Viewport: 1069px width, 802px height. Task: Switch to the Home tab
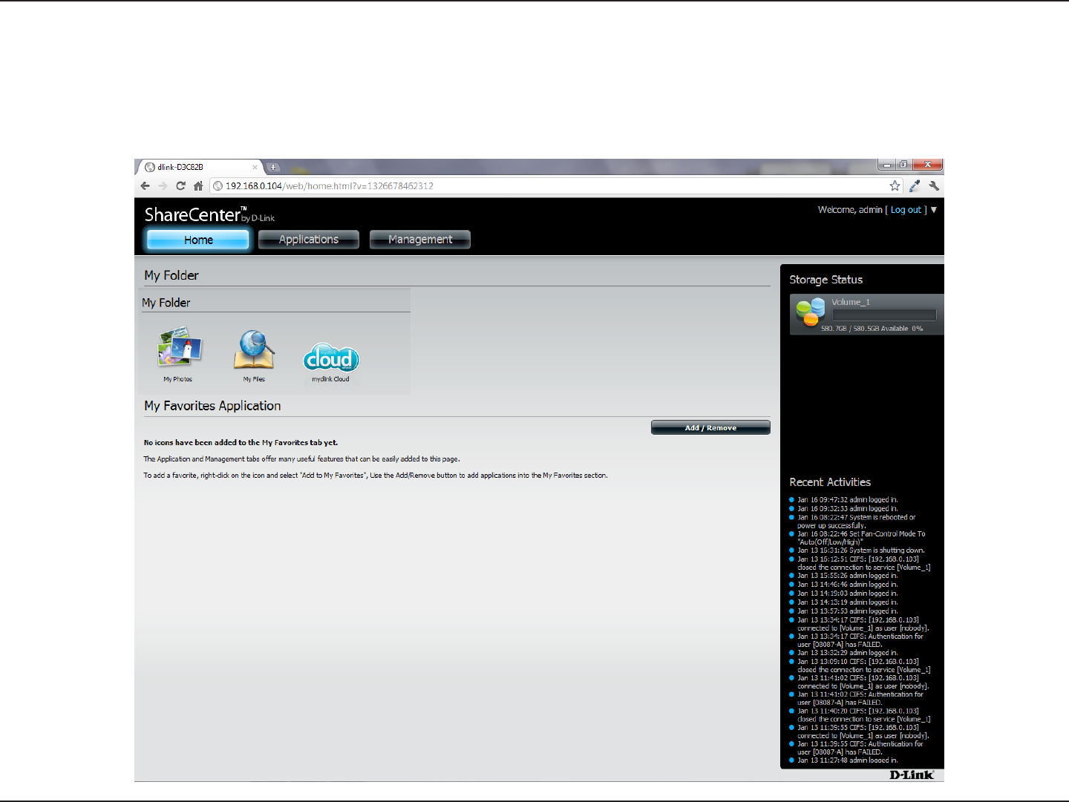coord(198,240)
